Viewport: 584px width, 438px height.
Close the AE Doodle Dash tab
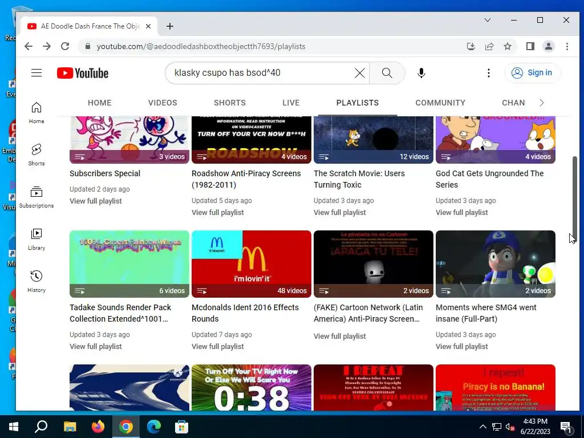coord(148,26)
